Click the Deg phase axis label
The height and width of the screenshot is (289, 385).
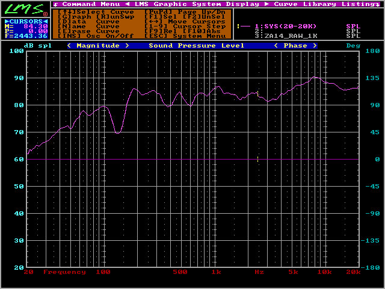point(353,46)
